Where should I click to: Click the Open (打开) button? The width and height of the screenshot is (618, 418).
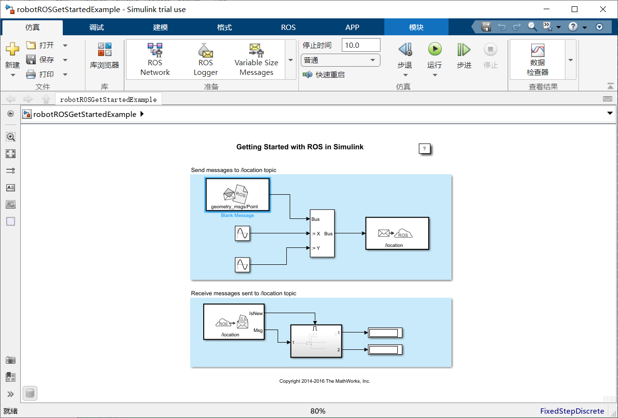point(40,45)
